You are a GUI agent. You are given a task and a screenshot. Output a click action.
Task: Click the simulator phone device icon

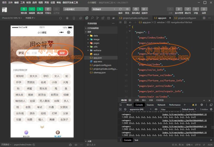(74, 18)
